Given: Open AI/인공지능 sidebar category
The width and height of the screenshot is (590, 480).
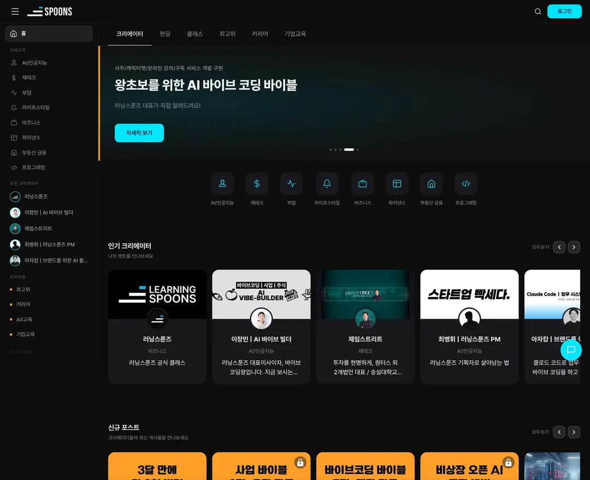Looking at the screenshot, I should [49, 63].
